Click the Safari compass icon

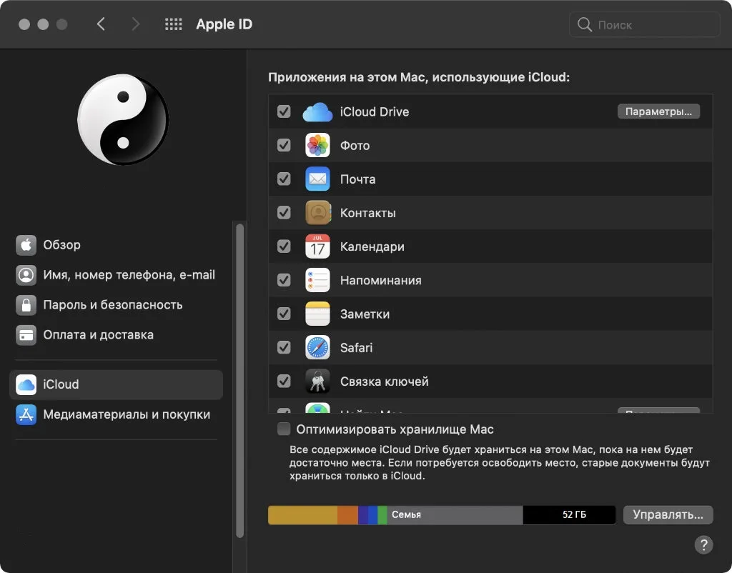pyautogui.click(x=317, y=347)
